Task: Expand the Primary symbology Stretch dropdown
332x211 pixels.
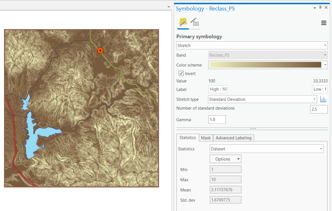Action: click(x=252, y=46)
